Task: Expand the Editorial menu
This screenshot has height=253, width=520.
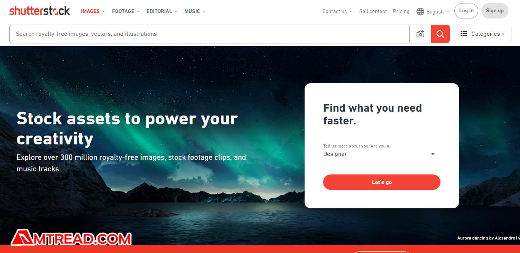Action: [162, 11]
